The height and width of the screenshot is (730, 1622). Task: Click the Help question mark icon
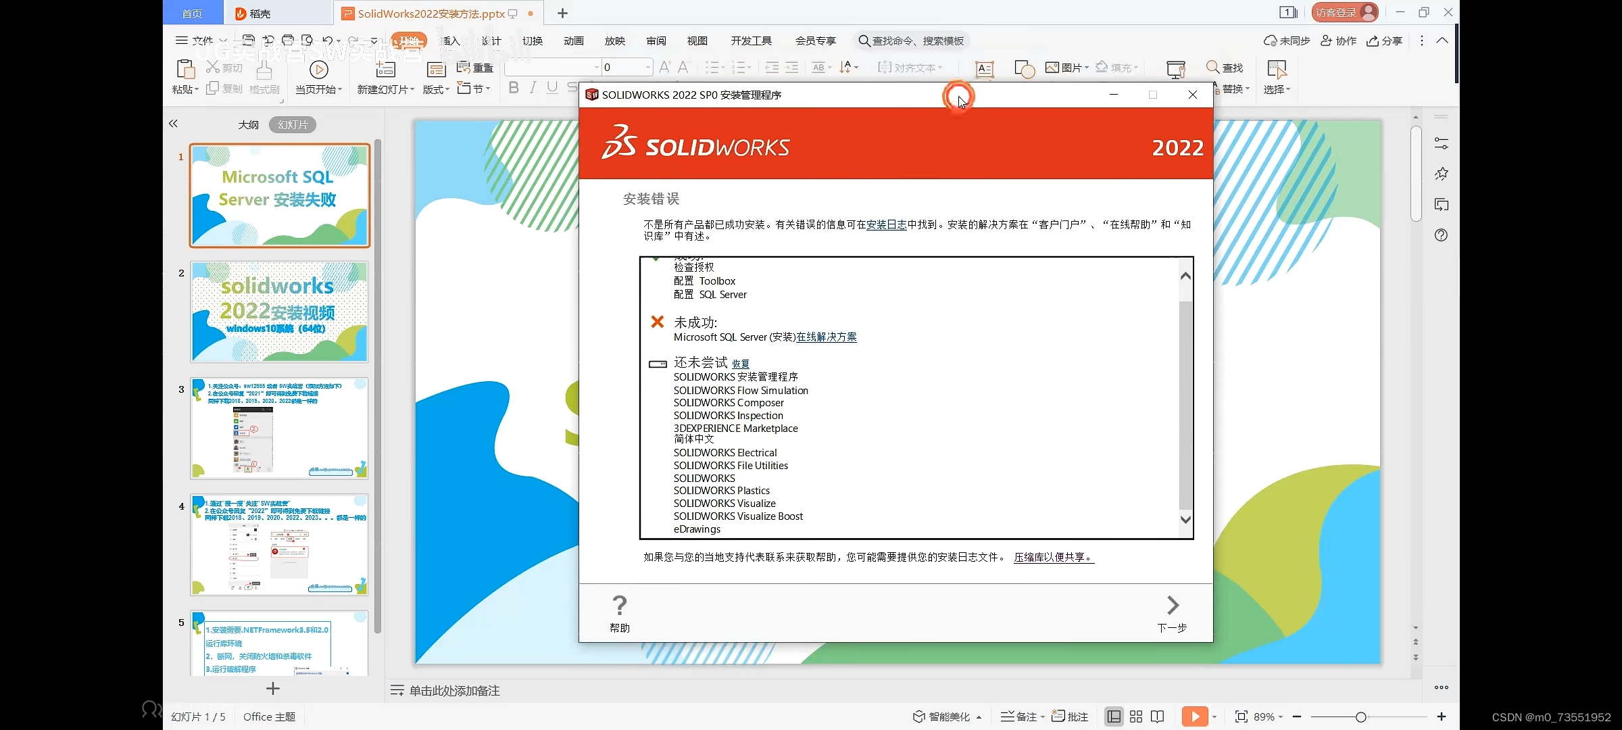(x=619, y=605)
